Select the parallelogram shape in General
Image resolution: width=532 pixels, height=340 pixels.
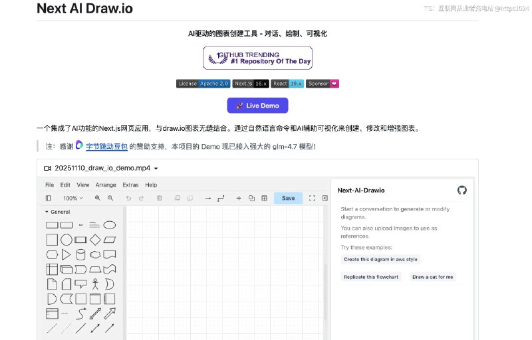[x=110, y=240]
